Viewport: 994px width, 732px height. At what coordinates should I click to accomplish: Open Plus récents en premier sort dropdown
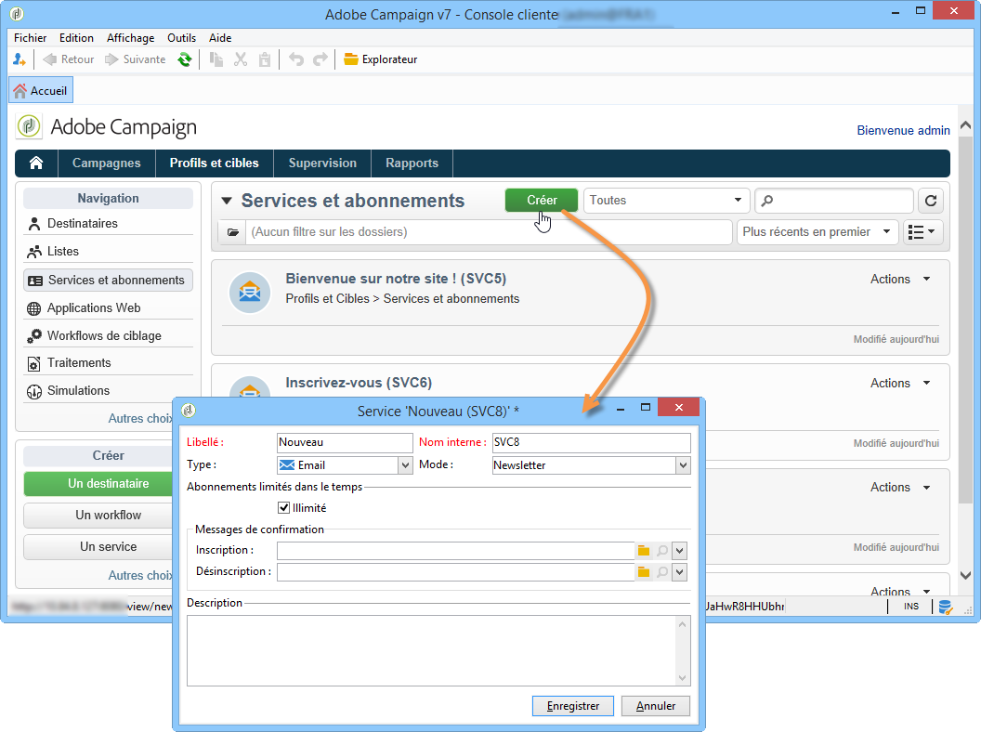click(x=817, y=232)
